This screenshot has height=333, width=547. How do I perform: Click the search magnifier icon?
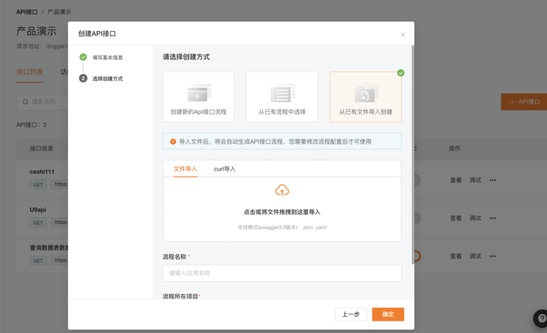[x=25, y=102]
